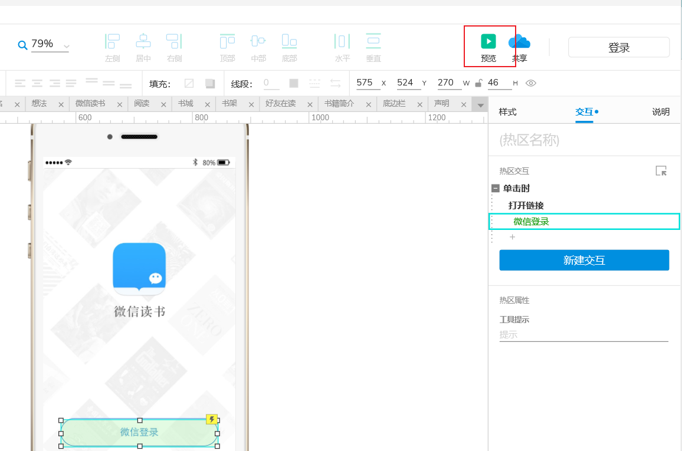This screenshot has height=451, width=682.
Task: Switch to the 样式 panel tab
Action: tap(507, 111)
